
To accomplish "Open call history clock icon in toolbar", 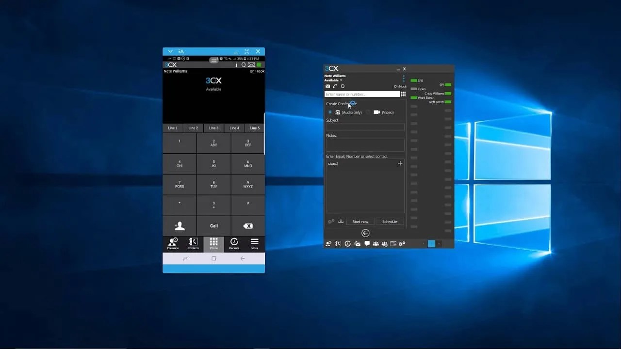I will 347,244.
